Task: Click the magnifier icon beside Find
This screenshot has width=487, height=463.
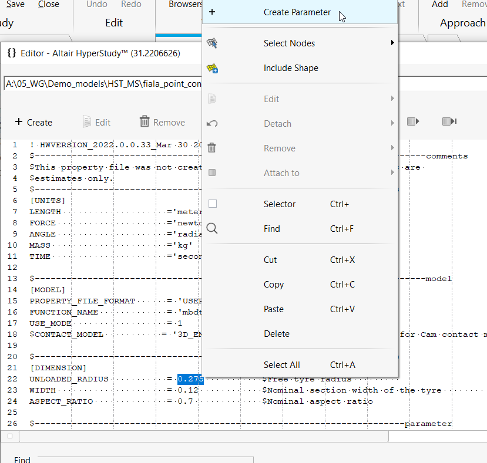Action: click(212, 228)
